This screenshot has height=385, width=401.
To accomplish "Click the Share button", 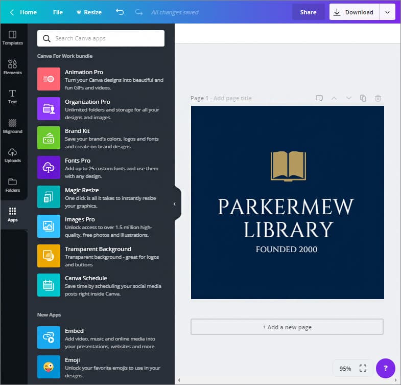I will tap(308, 12).
